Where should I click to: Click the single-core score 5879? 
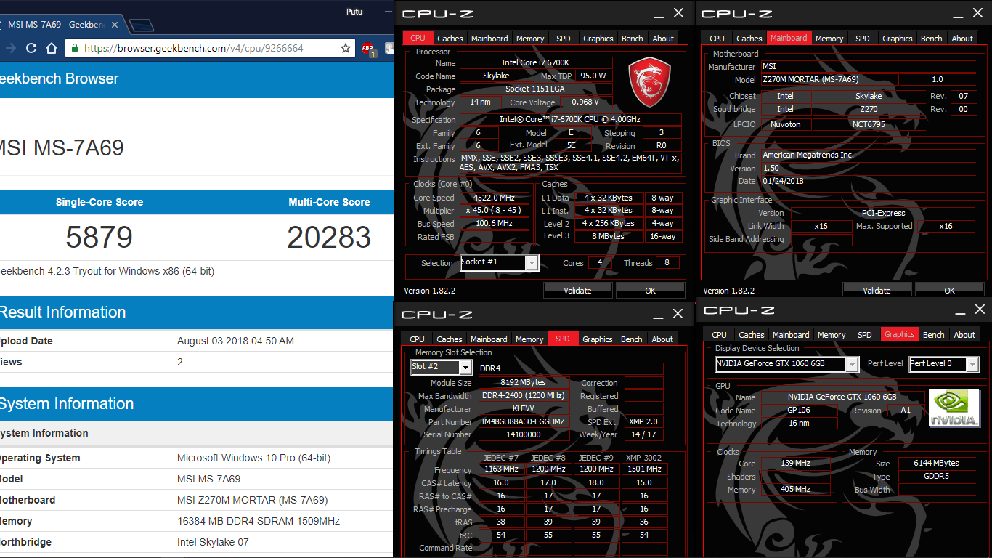click(99, 238)
